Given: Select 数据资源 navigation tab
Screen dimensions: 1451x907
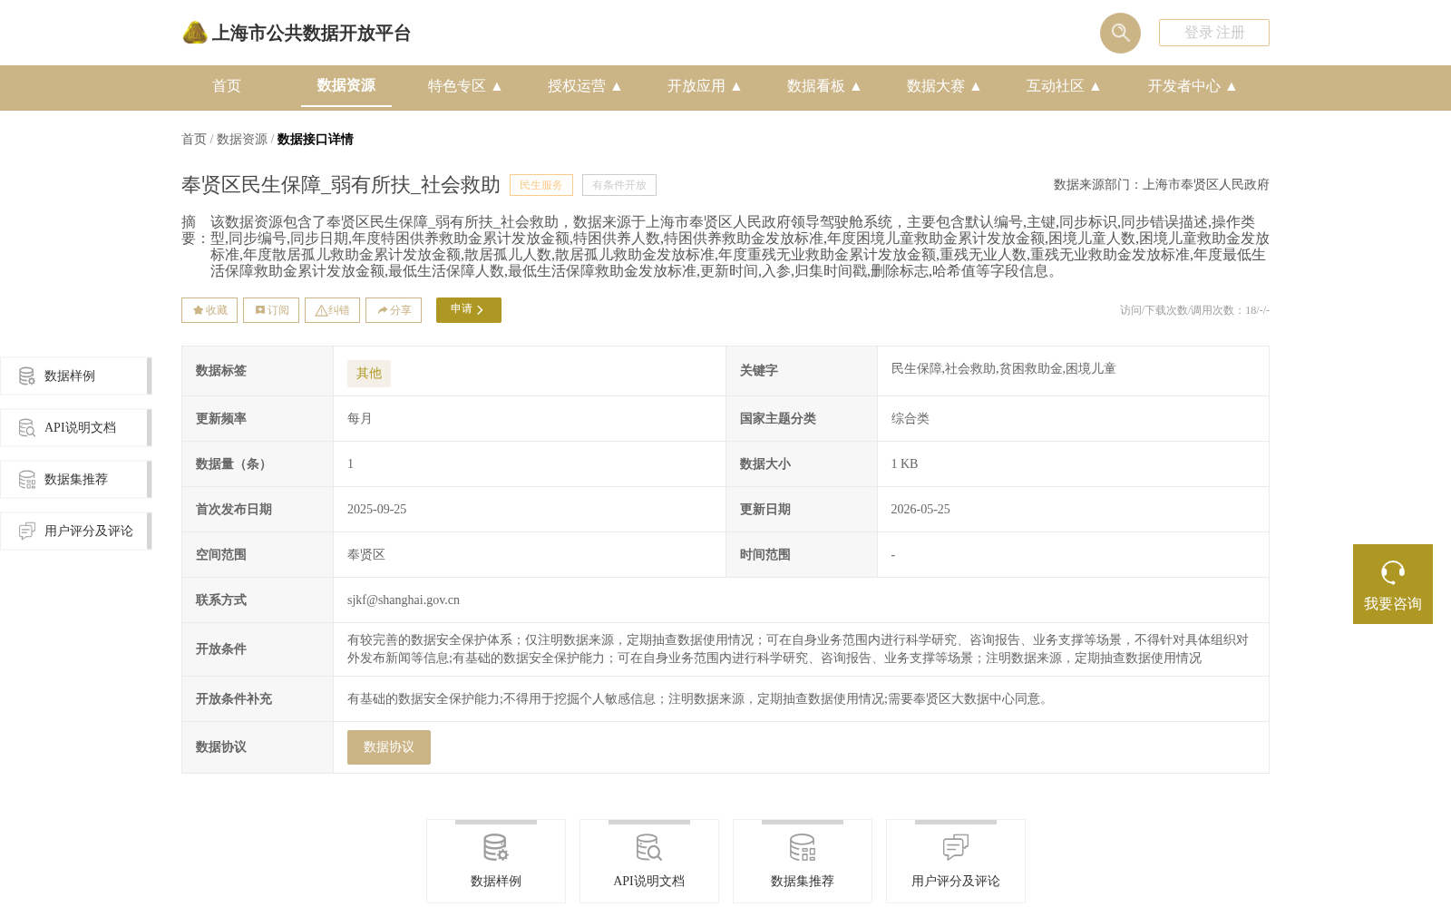Looking at the screenshot, I should point(346,85).
